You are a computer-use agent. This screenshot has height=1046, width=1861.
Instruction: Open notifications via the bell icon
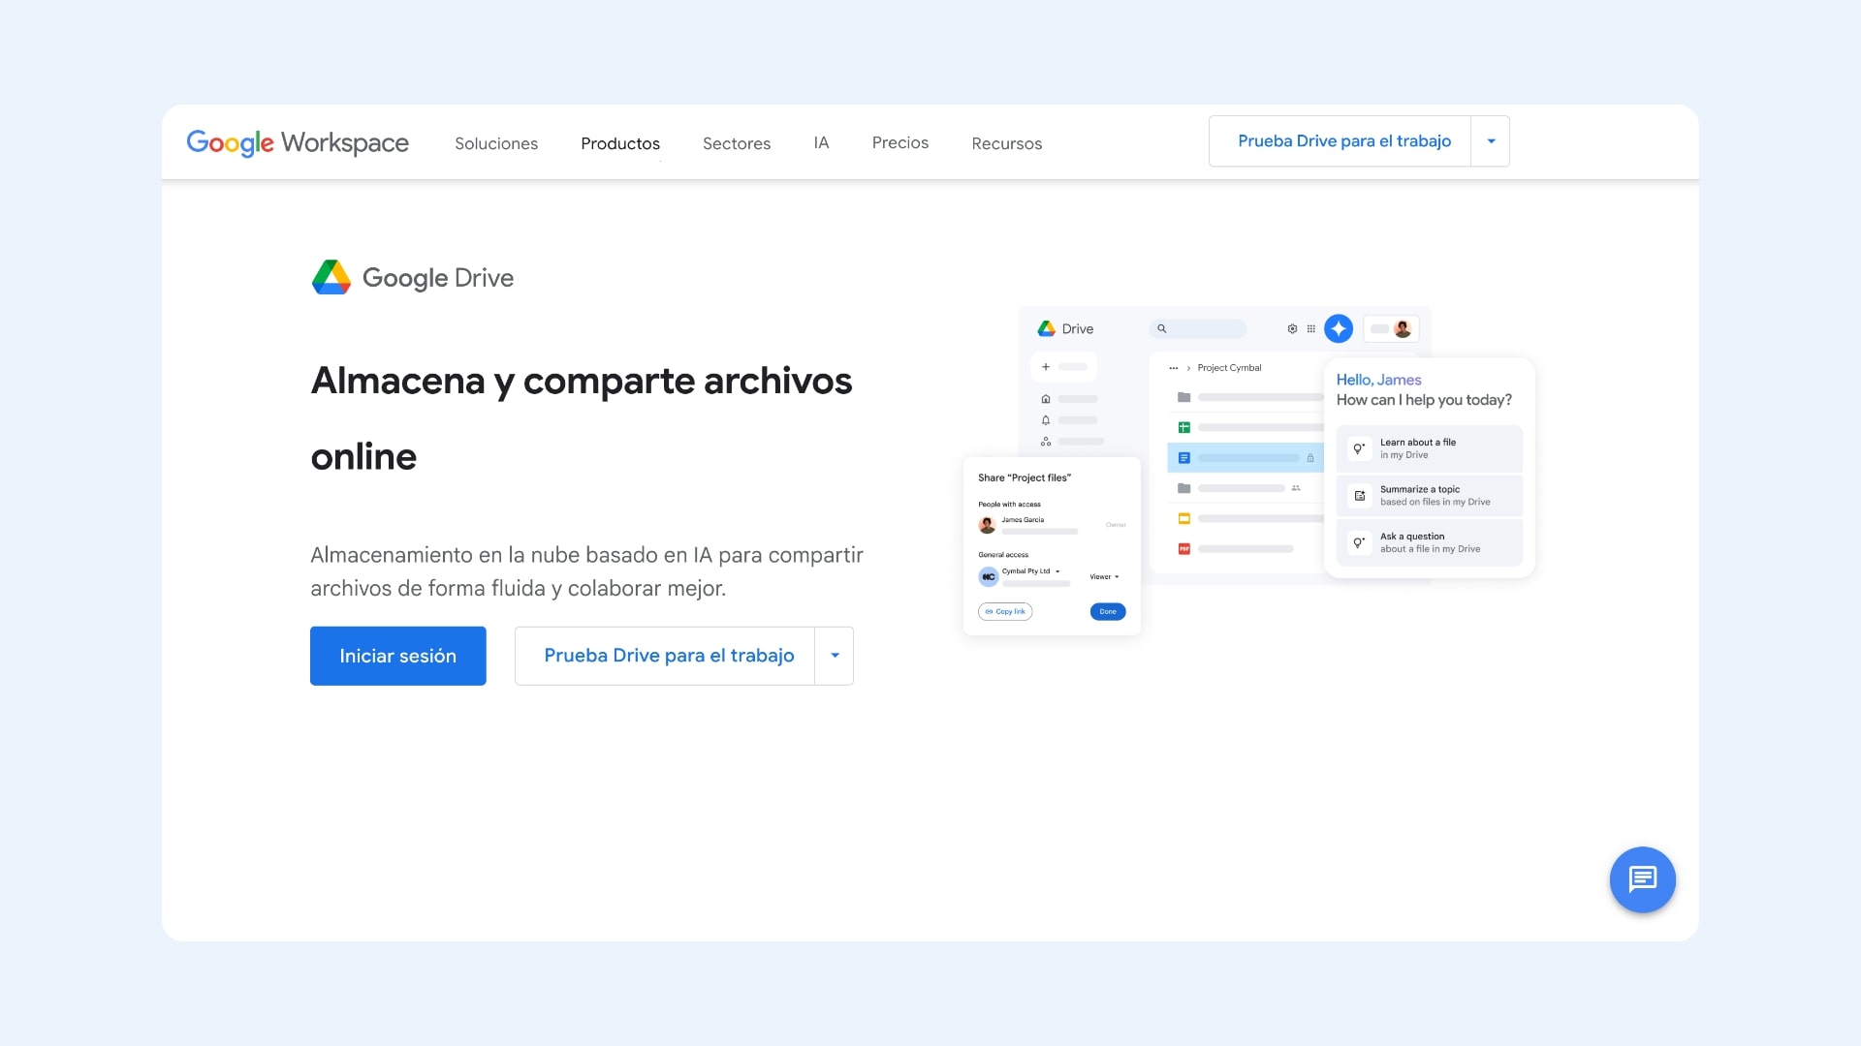[x=1046, y=419]
